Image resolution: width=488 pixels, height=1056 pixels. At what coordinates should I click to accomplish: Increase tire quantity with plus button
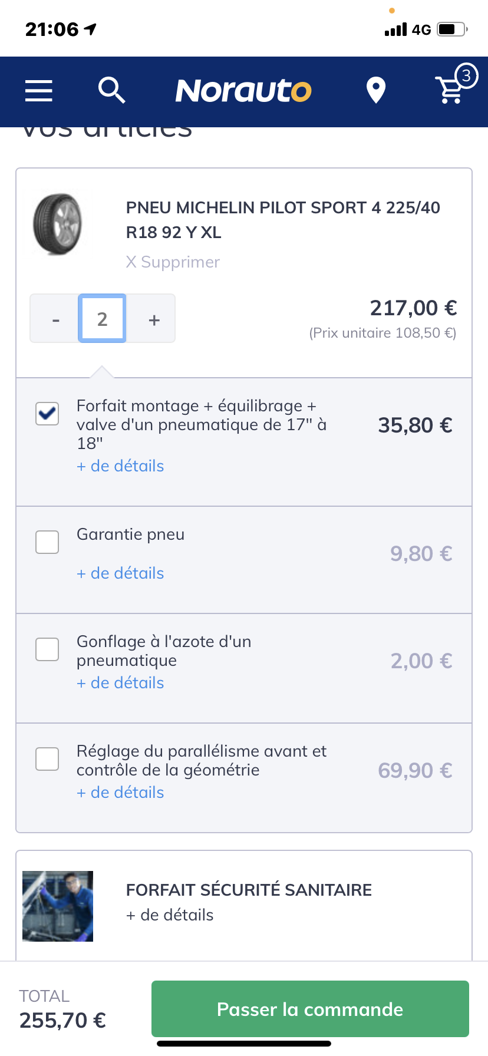[x=154, y=319]
